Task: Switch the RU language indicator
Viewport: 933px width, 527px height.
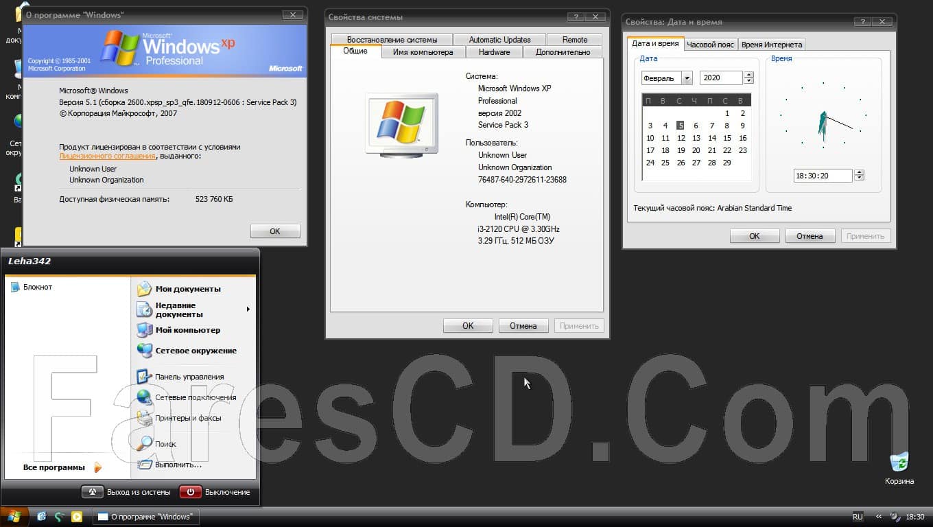Action: [858, 517]
